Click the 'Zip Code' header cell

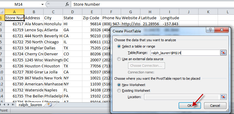[x=92, y=18]
